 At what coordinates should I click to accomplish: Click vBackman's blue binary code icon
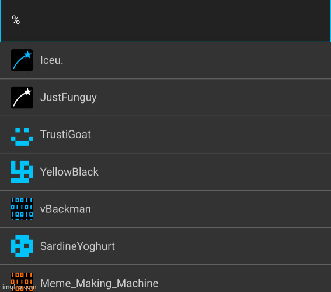[x=22, y=209]
